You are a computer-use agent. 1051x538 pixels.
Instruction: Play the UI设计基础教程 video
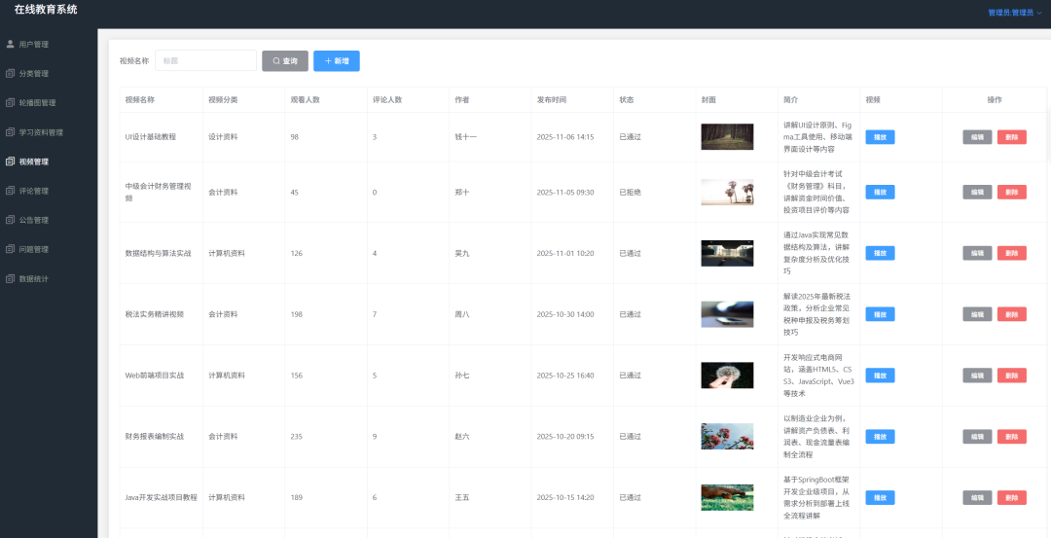880,137
